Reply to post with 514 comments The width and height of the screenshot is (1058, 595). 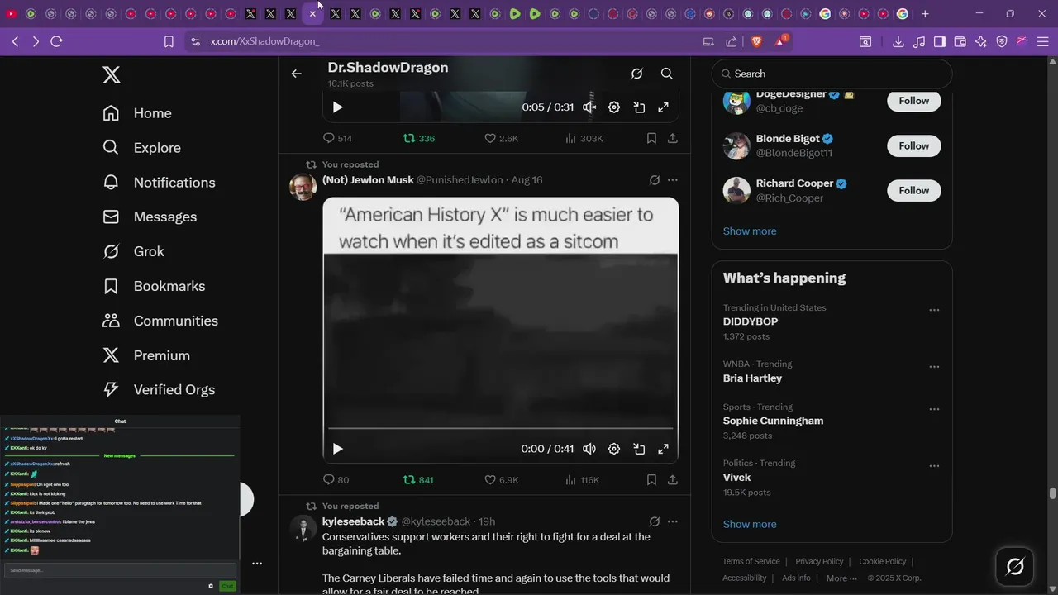pos(337,138)
